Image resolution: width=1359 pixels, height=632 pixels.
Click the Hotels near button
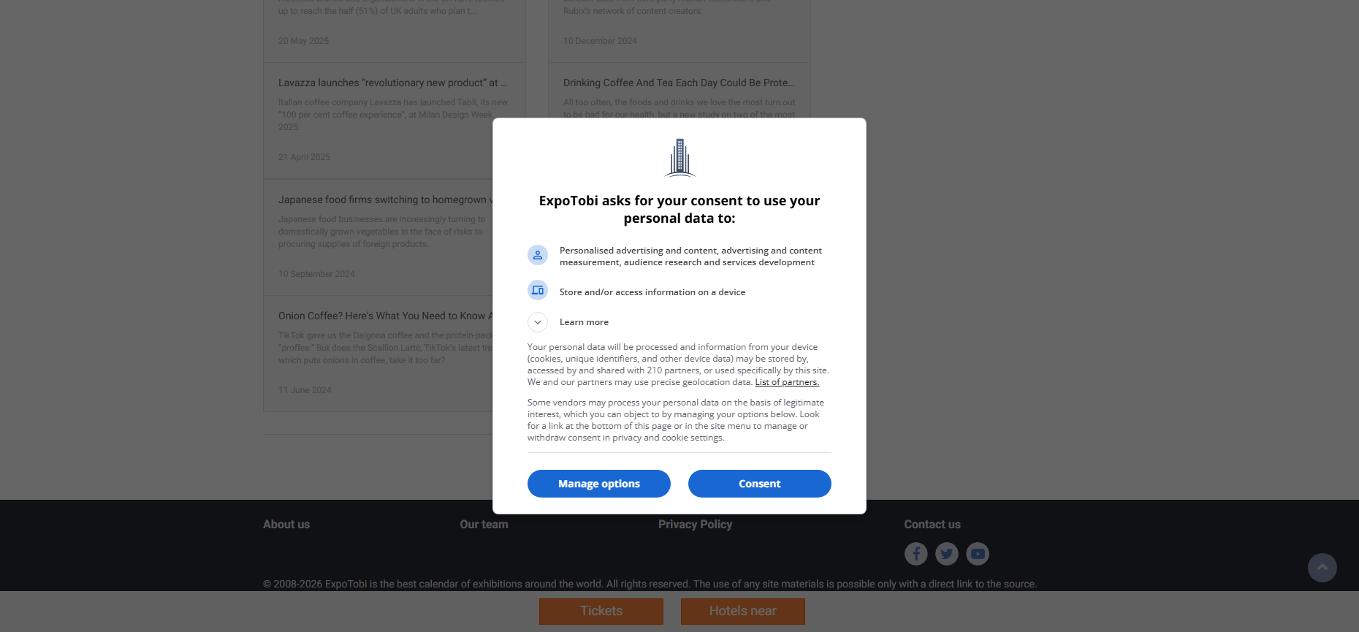pyautogui.click(x=743, y=612)
